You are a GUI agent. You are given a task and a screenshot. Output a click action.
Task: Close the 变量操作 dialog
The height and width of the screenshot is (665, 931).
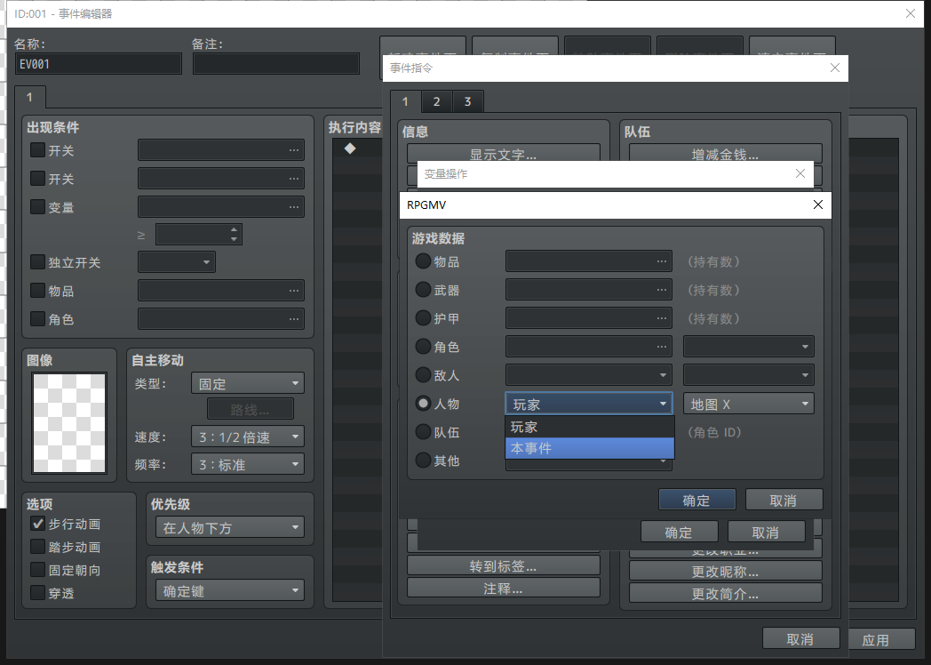800,173
